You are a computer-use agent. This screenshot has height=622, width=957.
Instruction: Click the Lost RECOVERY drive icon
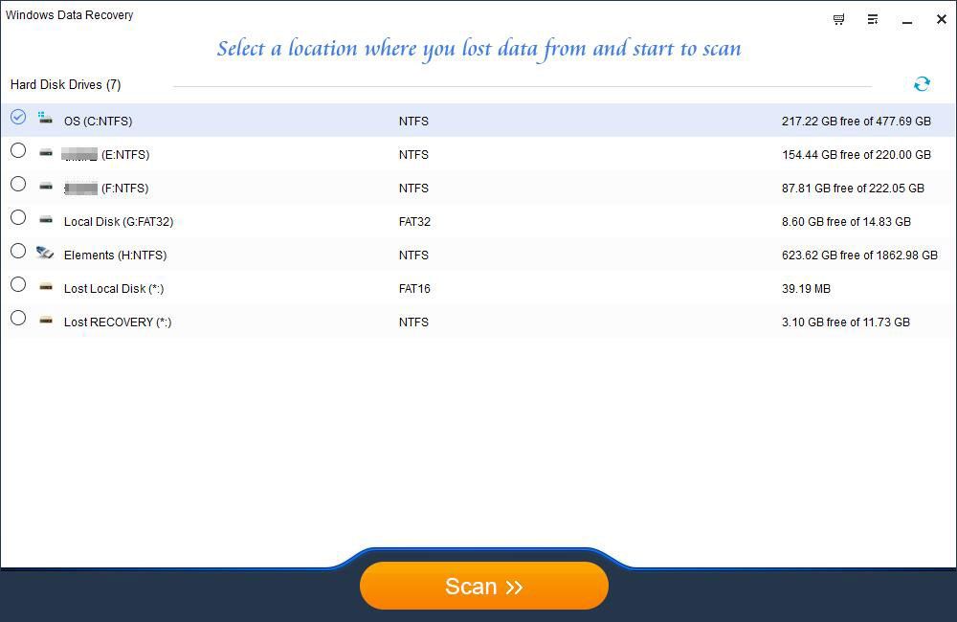[45, 322]
